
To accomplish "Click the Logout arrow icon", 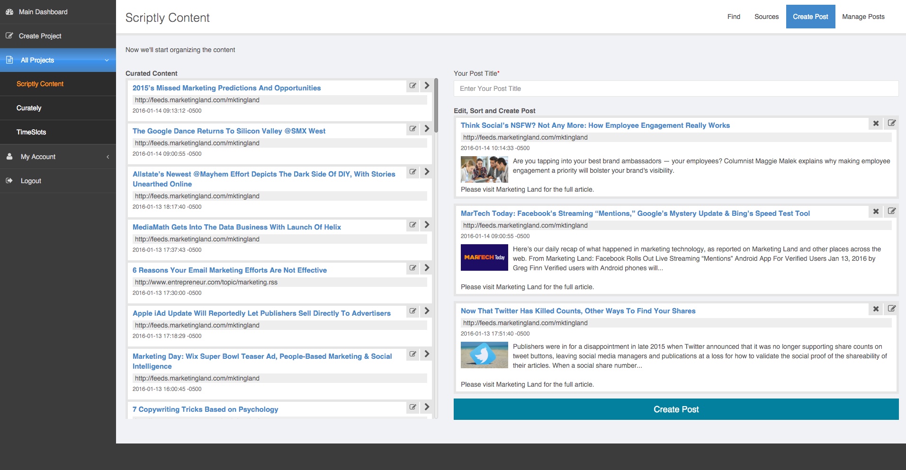I will (9, 180).
